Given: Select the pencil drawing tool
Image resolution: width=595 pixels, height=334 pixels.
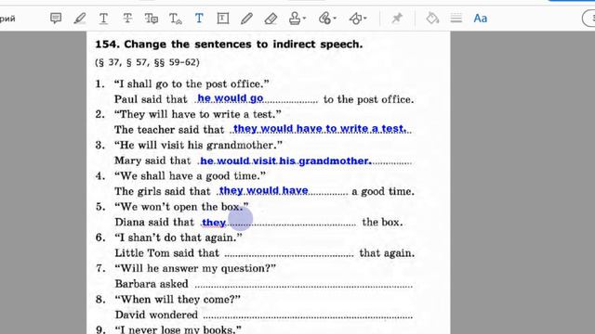Looking at the screenshot, I should point(246,19).
